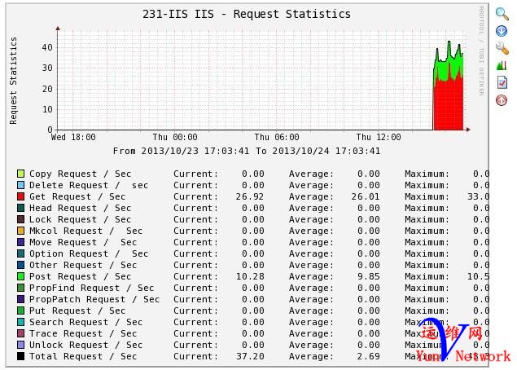Click the 'PropPatch Request / Sec' legend label
This screenshot has width=517, height=370.
click(94, 299)
